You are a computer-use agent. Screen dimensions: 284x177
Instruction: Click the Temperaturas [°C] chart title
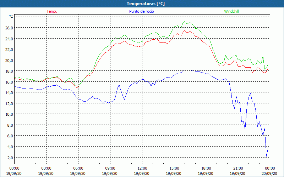(146, 4)
